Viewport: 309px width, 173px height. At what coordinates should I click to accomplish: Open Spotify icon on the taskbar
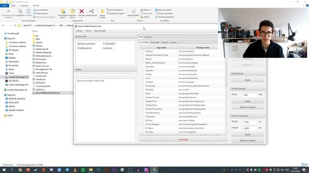(83, 170)
